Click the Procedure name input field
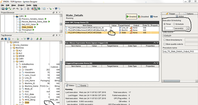This screenshot has height=105, width=198. coord(180,51)
